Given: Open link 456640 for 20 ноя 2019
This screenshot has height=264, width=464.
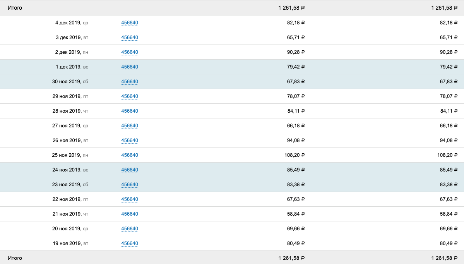Looking at the screenshot, I should 130,229.
